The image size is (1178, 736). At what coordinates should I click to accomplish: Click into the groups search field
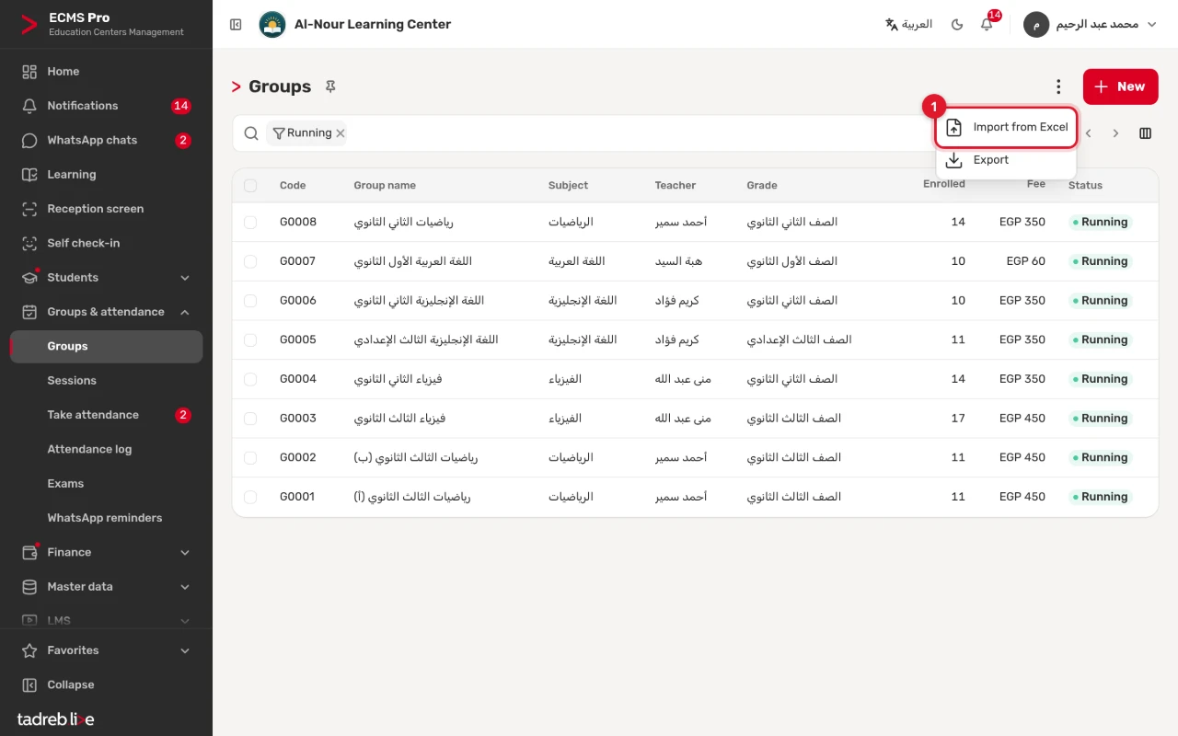[635, 133]
